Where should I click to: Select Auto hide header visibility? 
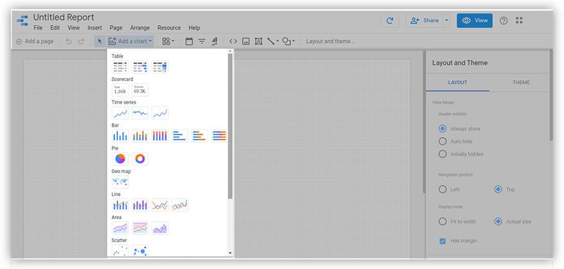pyautogui.click(x=442, y=142)
